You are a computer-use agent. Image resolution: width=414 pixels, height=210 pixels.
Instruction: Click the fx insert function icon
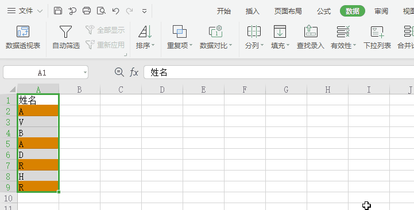click(x=134, y=72)
